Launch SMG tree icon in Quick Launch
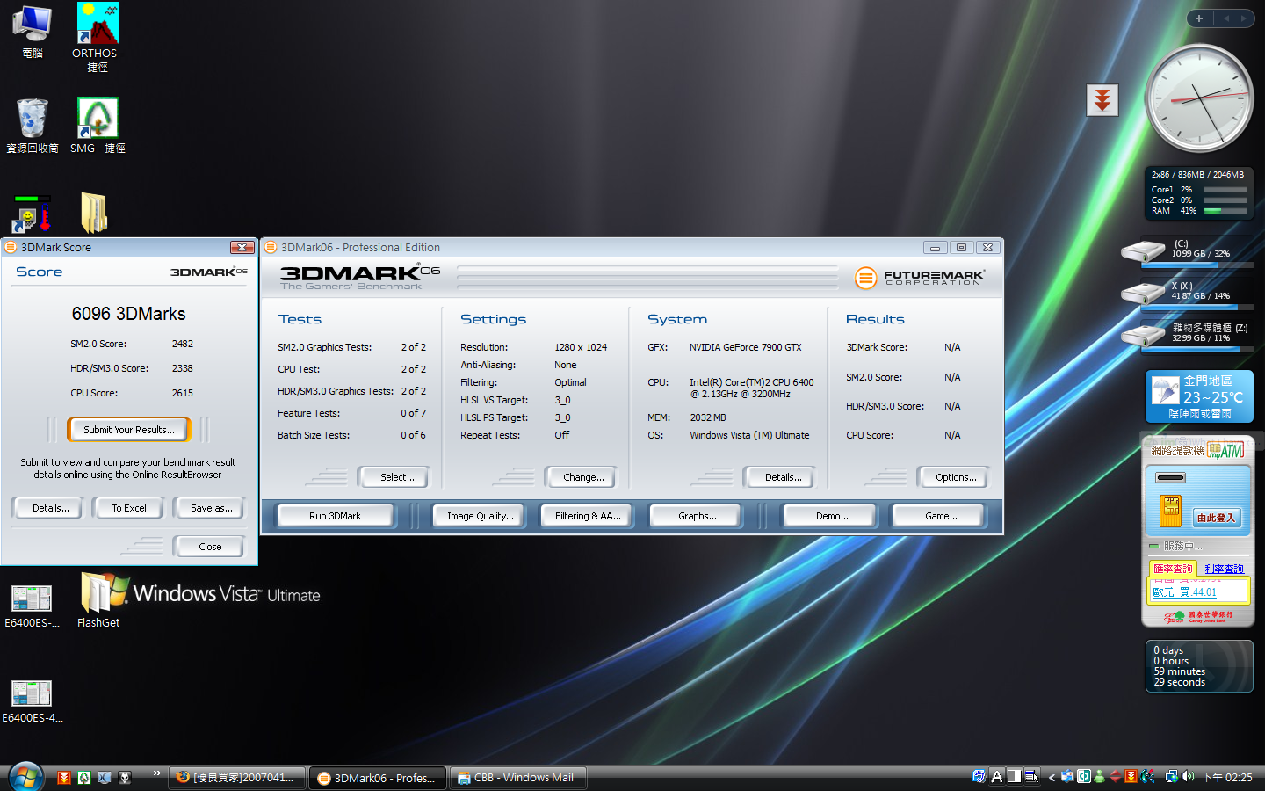 [84, 777]
